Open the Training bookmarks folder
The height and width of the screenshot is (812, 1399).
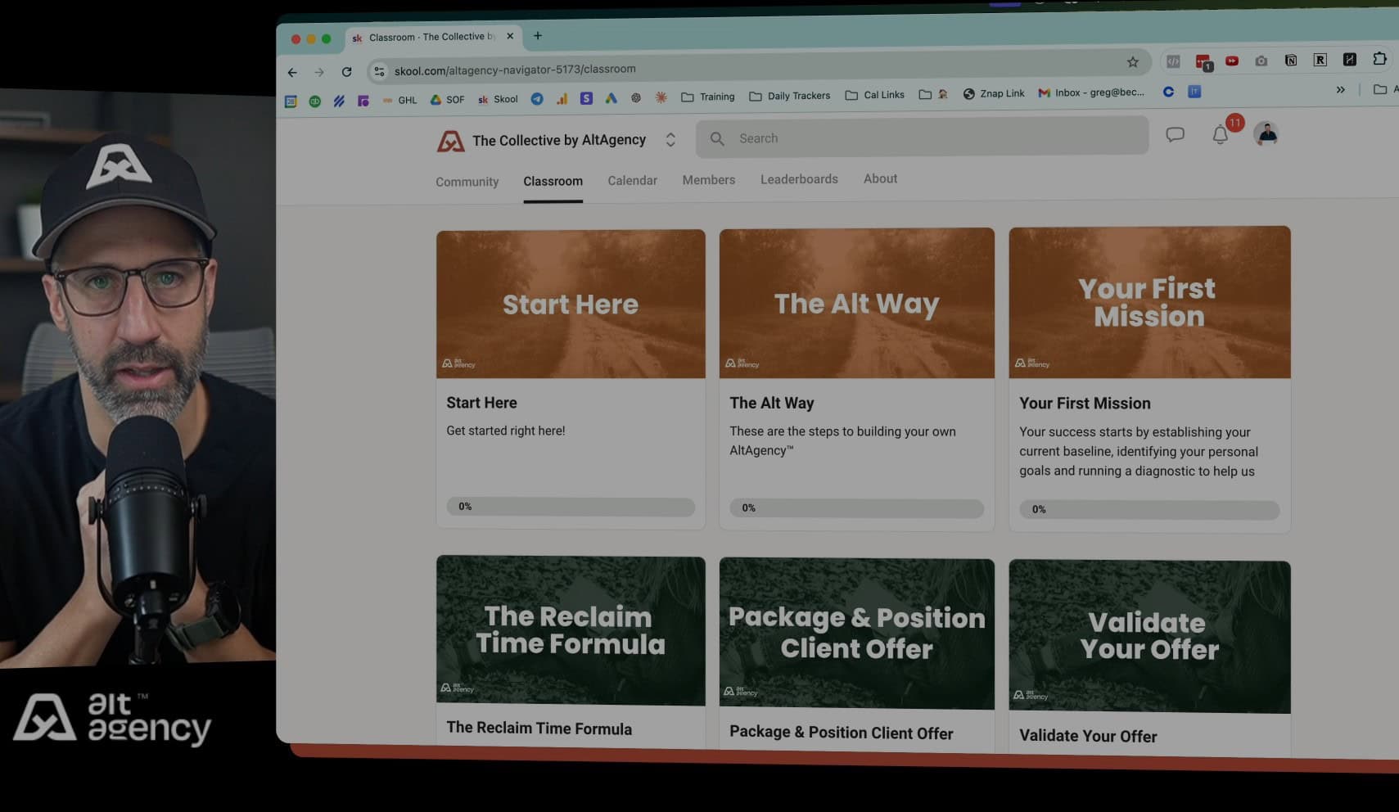pos(708,97)
